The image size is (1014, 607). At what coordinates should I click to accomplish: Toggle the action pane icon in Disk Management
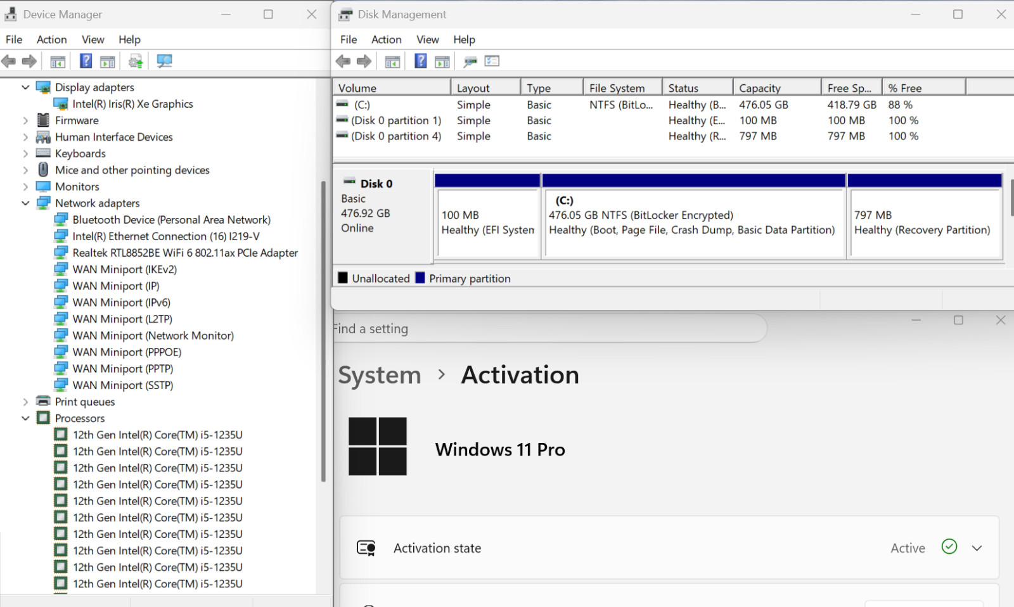442,61
